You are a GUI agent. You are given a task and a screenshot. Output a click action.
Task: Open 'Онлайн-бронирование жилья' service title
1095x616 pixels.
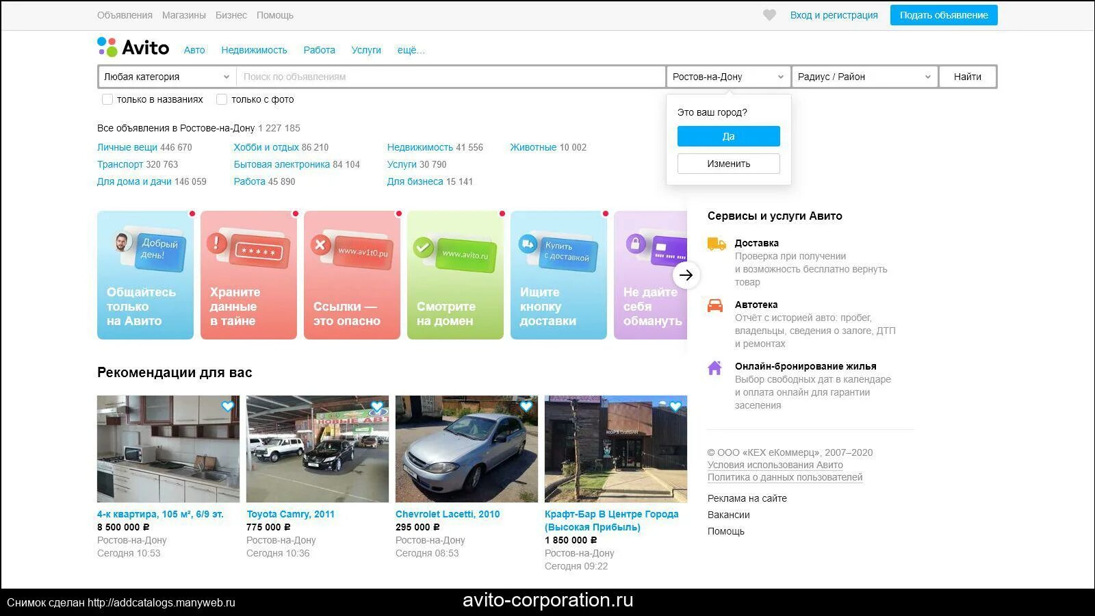point(806,366)
